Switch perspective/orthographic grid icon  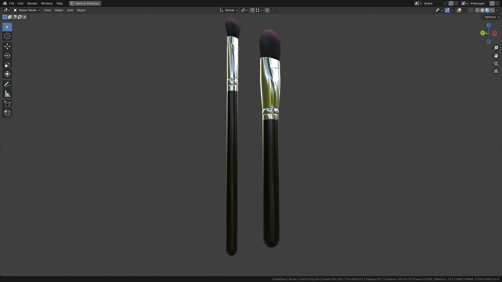point(496,71)
